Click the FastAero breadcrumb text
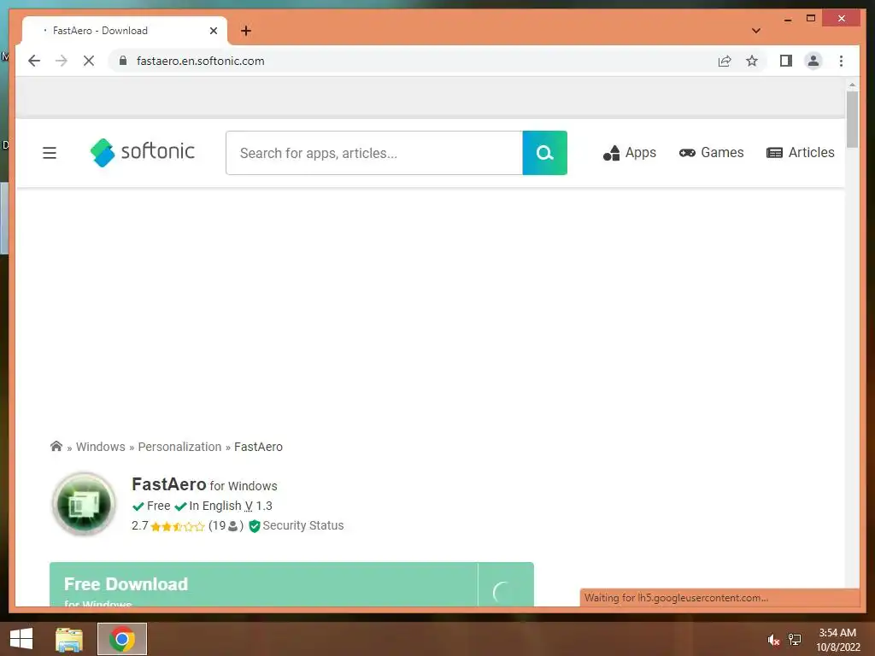875x656 pixels. pyautogui.click(x=258, y=447)
